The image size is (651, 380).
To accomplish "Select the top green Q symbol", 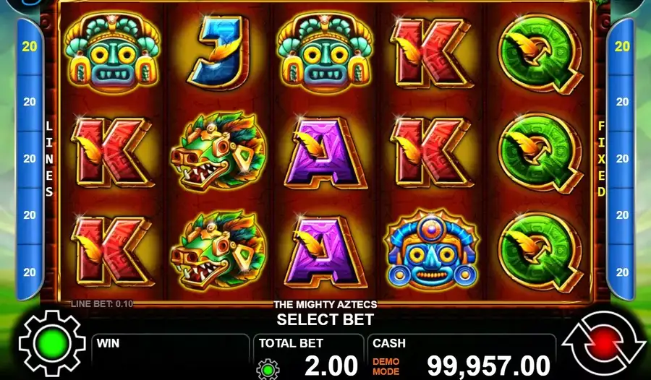I will coord(540,53).
